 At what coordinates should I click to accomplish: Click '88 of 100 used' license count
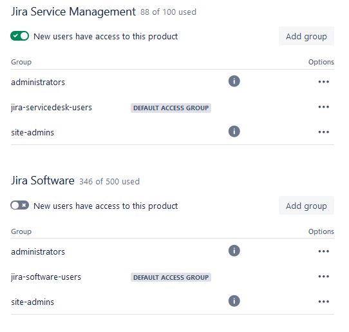[x=168, y=12]
